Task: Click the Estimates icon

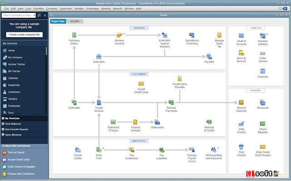Action: (74, 103)
